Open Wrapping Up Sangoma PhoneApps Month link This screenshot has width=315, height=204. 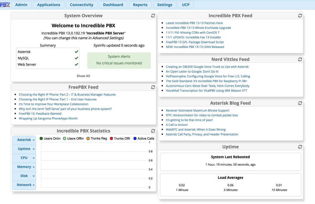click(x=48, y=118)
